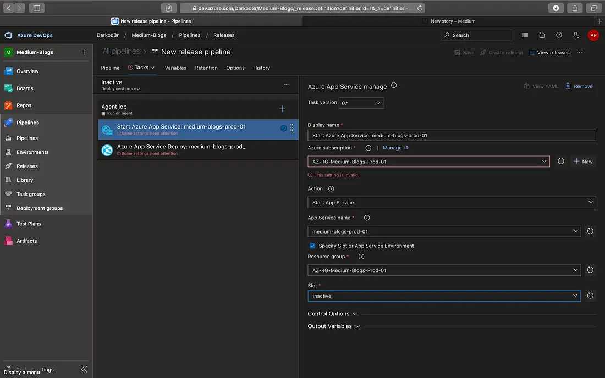This screenshot has height=378, width=605.
Task: Select Azure App Service Deploy task
Action: click(x=198, y=150)
